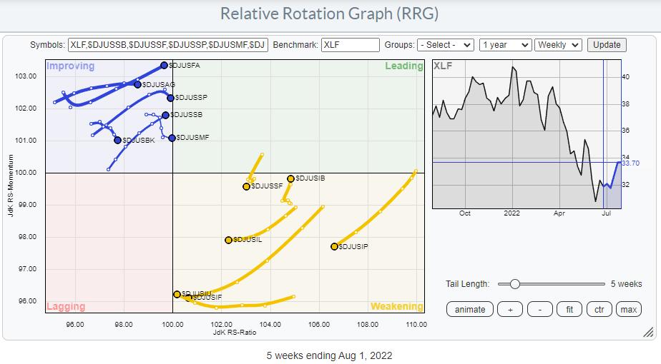Click the Update button

coord(607,44)
